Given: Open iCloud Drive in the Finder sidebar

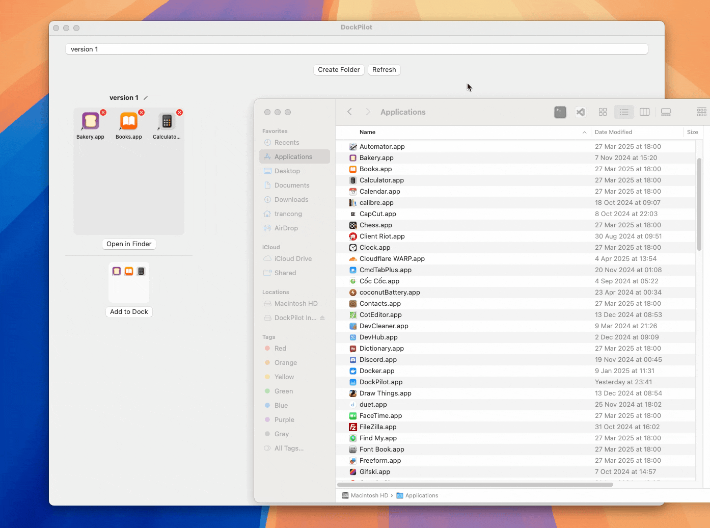Looking at the screenshot, I should coord(294,259).
